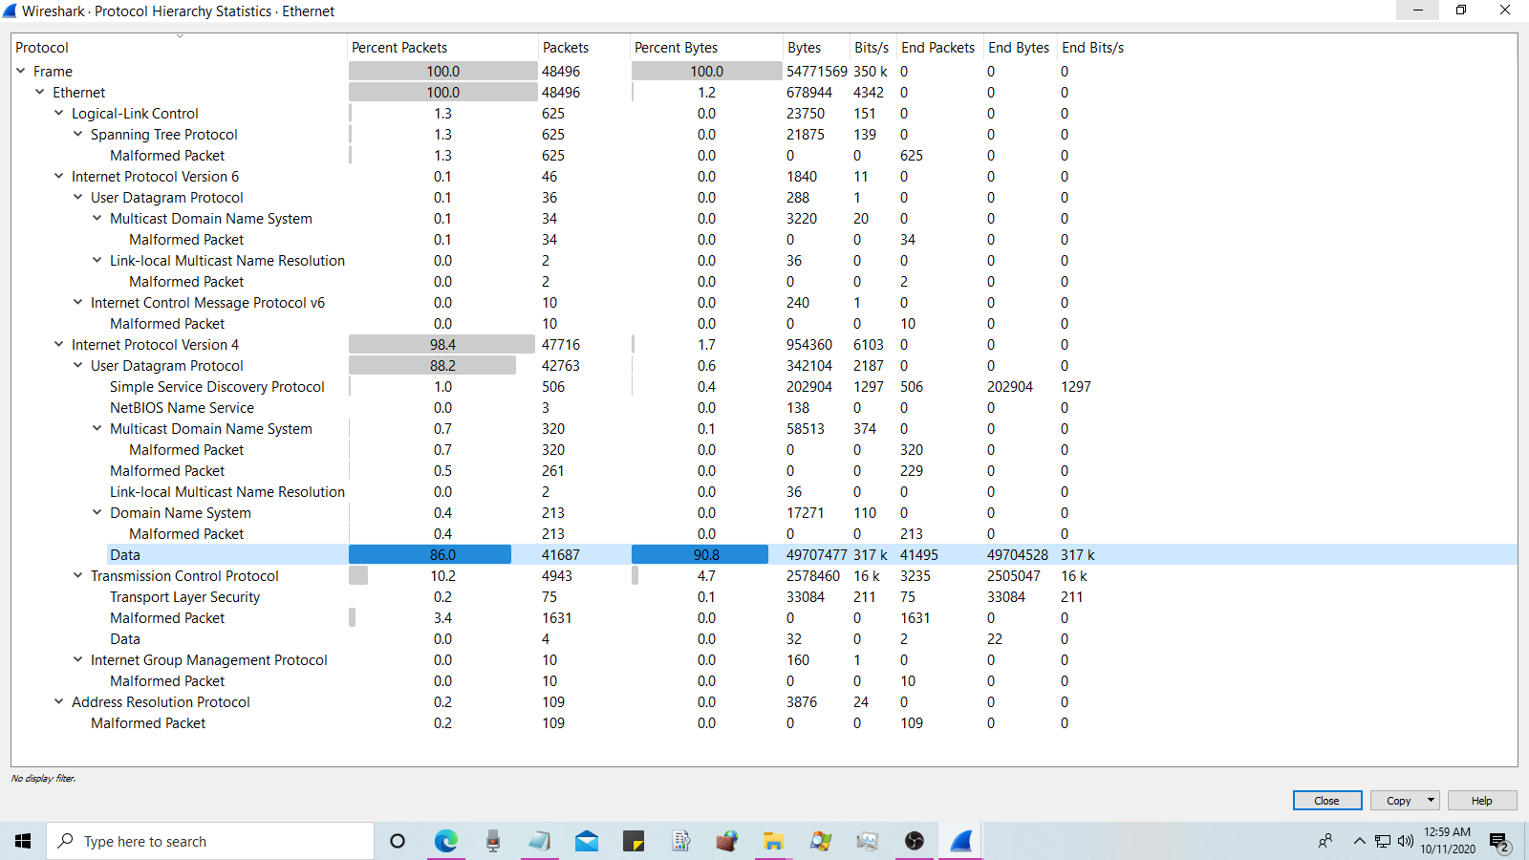This screenshot has height=860, width=1529.
Task: Open the People icon in the system tray
Action: click(x=1325, y=841)
